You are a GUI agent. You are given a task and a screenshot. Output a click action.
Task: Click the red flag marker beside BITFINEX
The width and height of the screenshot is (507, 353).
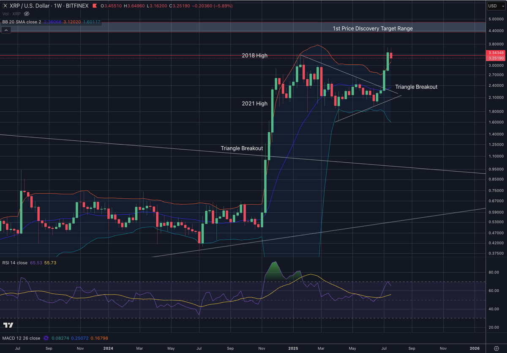coord(95,6)
